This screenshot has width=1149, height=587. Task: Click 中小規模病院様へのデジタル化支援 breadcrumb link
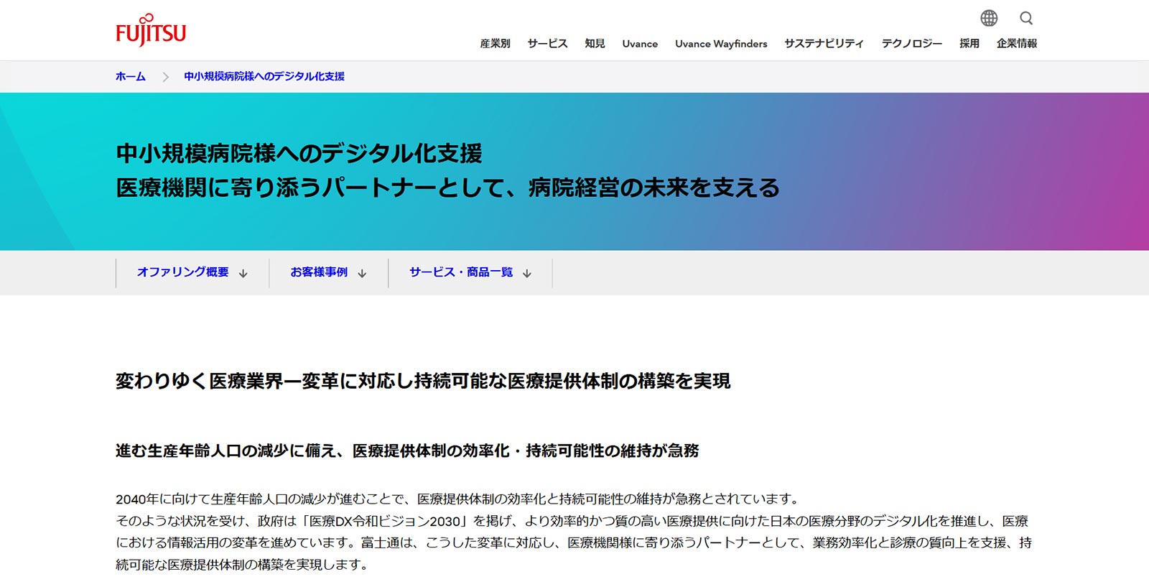(264, 76)
